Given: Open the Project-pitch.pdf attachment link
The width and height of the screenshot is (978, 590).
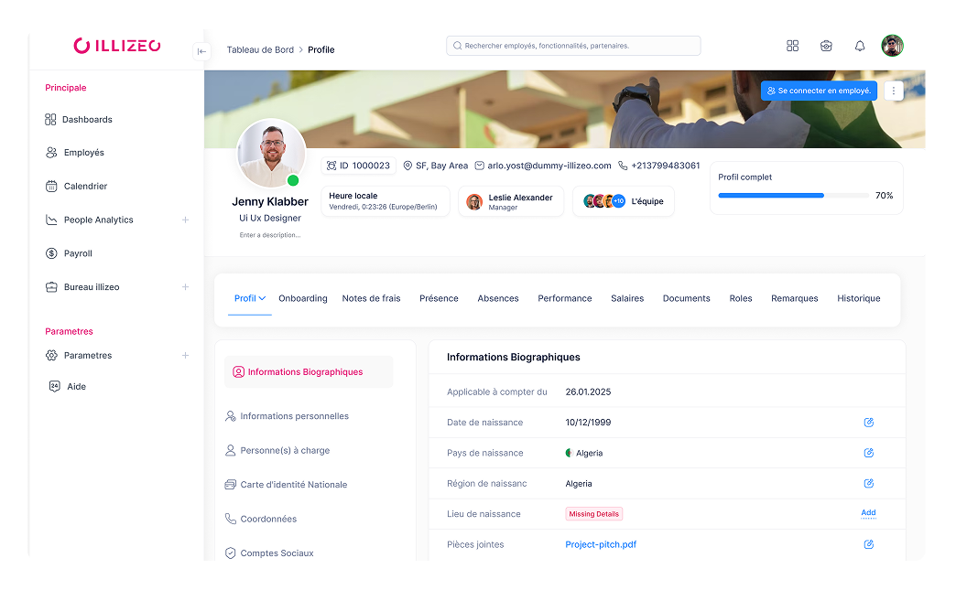Looking at the screenshot, I should (601, 544).
